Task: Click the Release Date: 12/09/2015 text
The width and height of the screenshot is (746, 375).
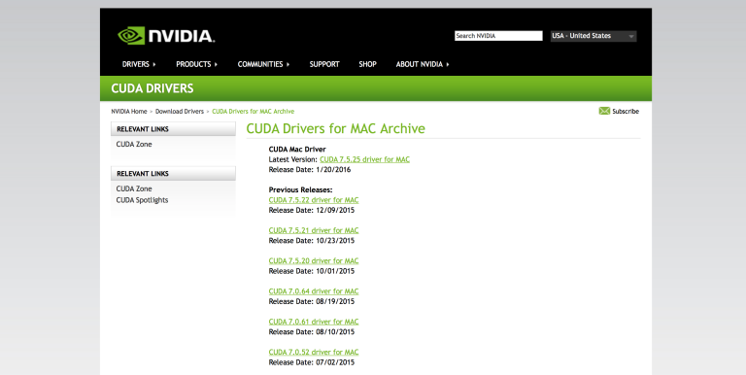Action: 312,211
